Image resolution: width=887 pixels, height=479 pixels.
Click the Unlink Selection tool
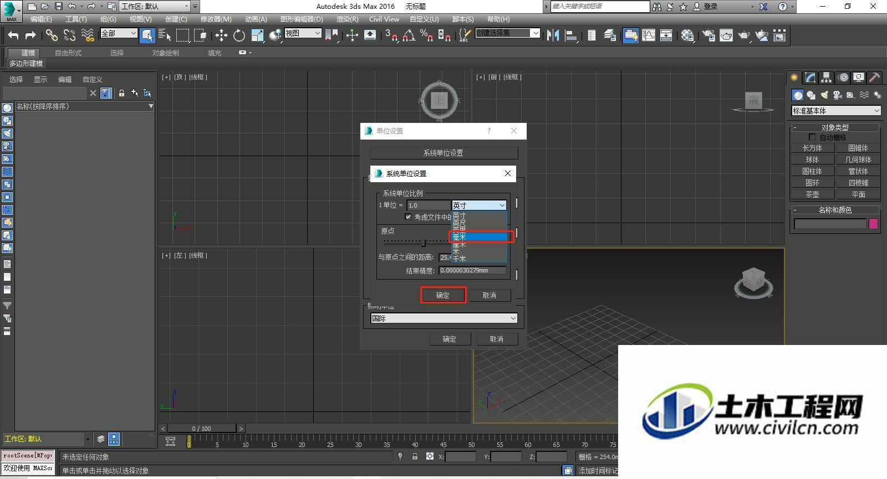pos(69,35)
